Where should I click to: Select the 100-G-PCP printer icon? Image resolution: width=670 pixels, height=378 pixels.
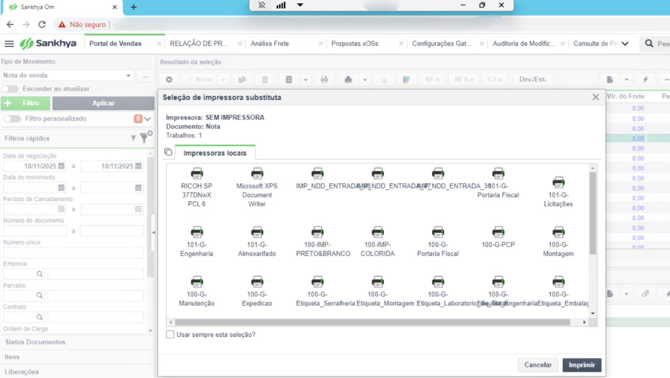498,232
